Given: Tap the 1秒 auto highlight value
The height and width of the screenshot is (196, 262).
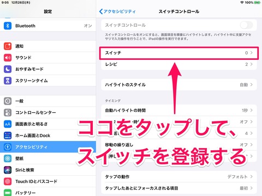Looking at the screenshot, I should click(x=245, y=110).
